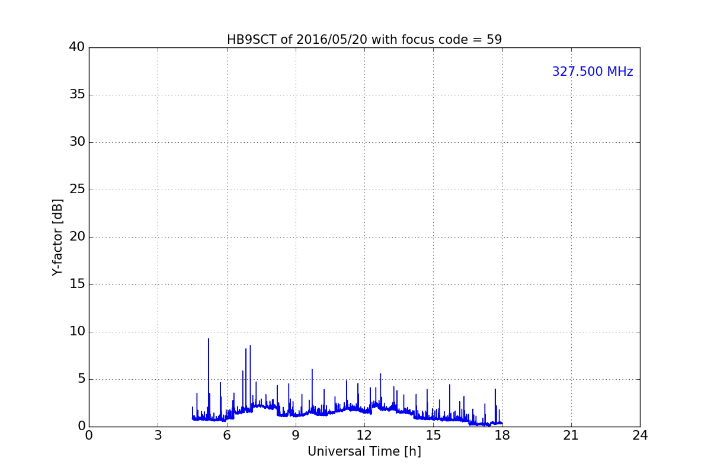Screen dimensions: 711x474
Task: Click x-axis tick label 12
Action: coord(364,435)
